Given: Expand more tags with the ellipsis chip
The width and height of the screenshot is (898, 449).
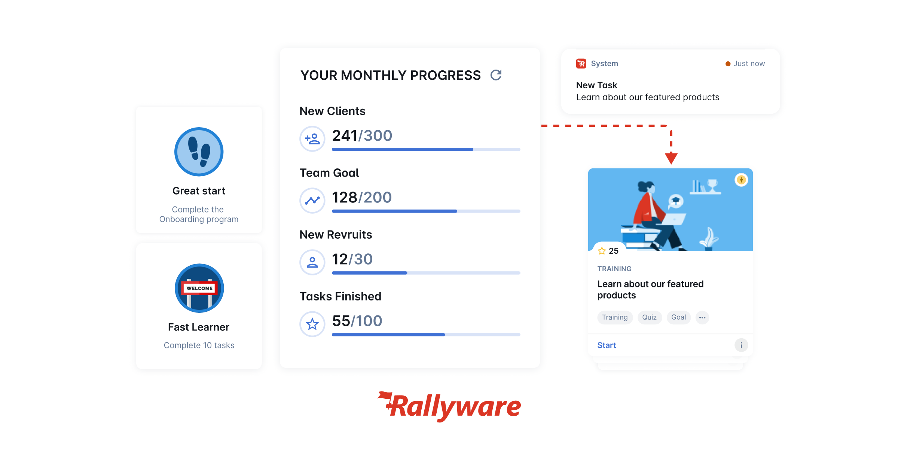Looking at the screenshot, I should click(x=702, y=317).
